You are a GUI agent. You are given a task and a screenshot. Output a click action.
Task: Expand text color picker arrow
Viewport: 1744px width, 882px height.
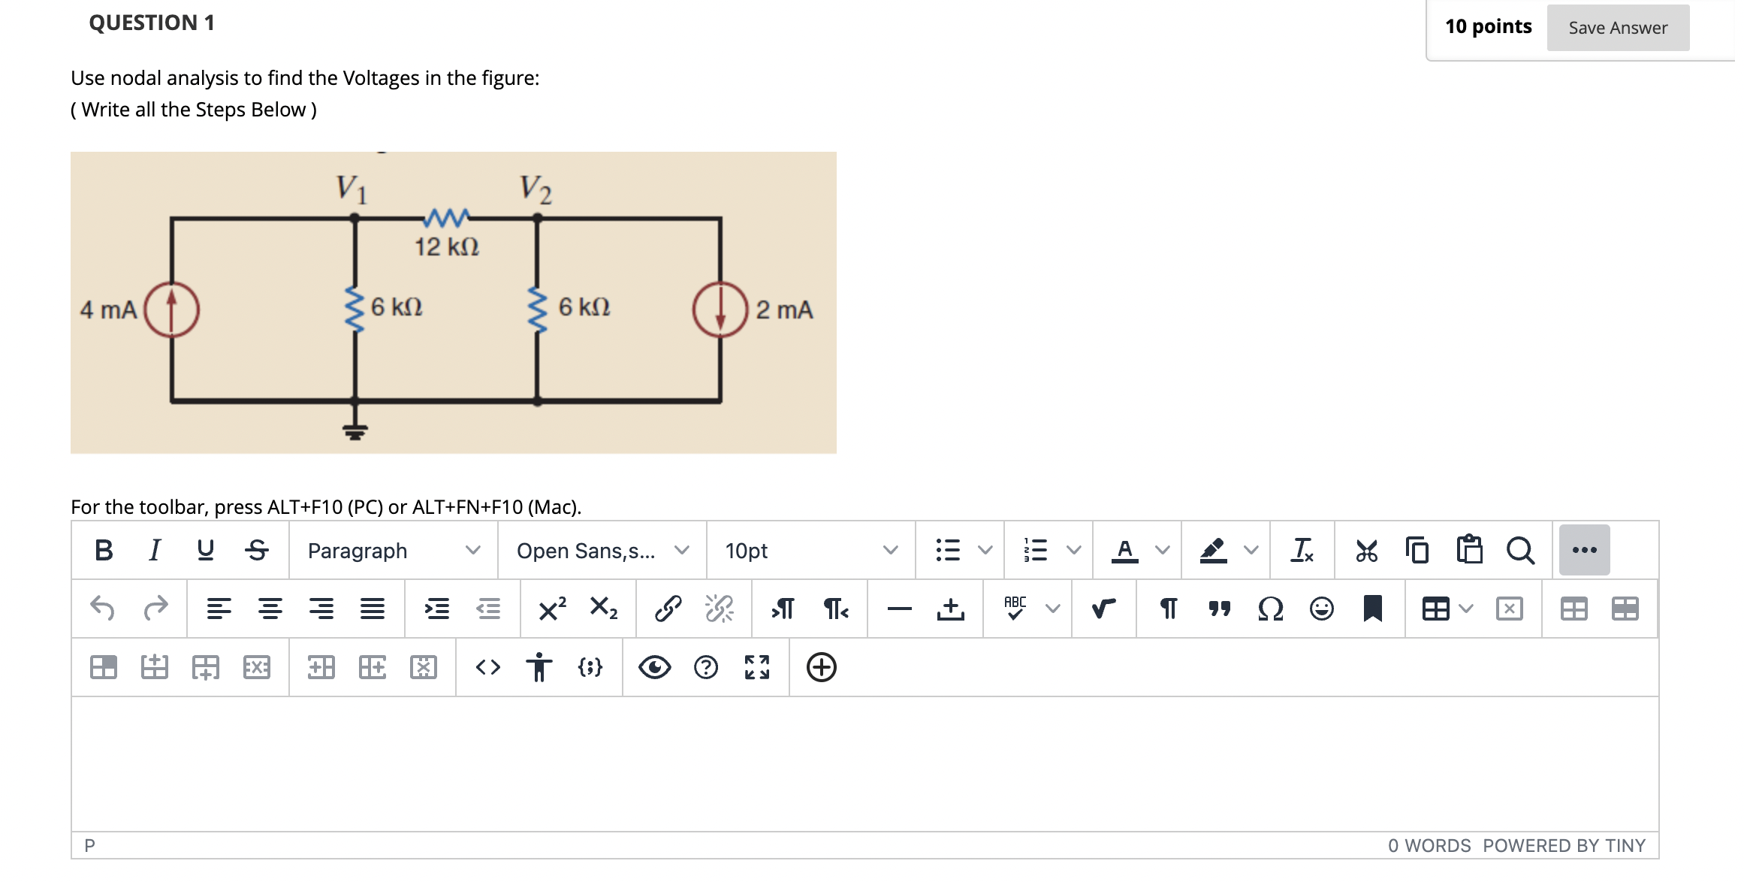tap(1163, 551)
